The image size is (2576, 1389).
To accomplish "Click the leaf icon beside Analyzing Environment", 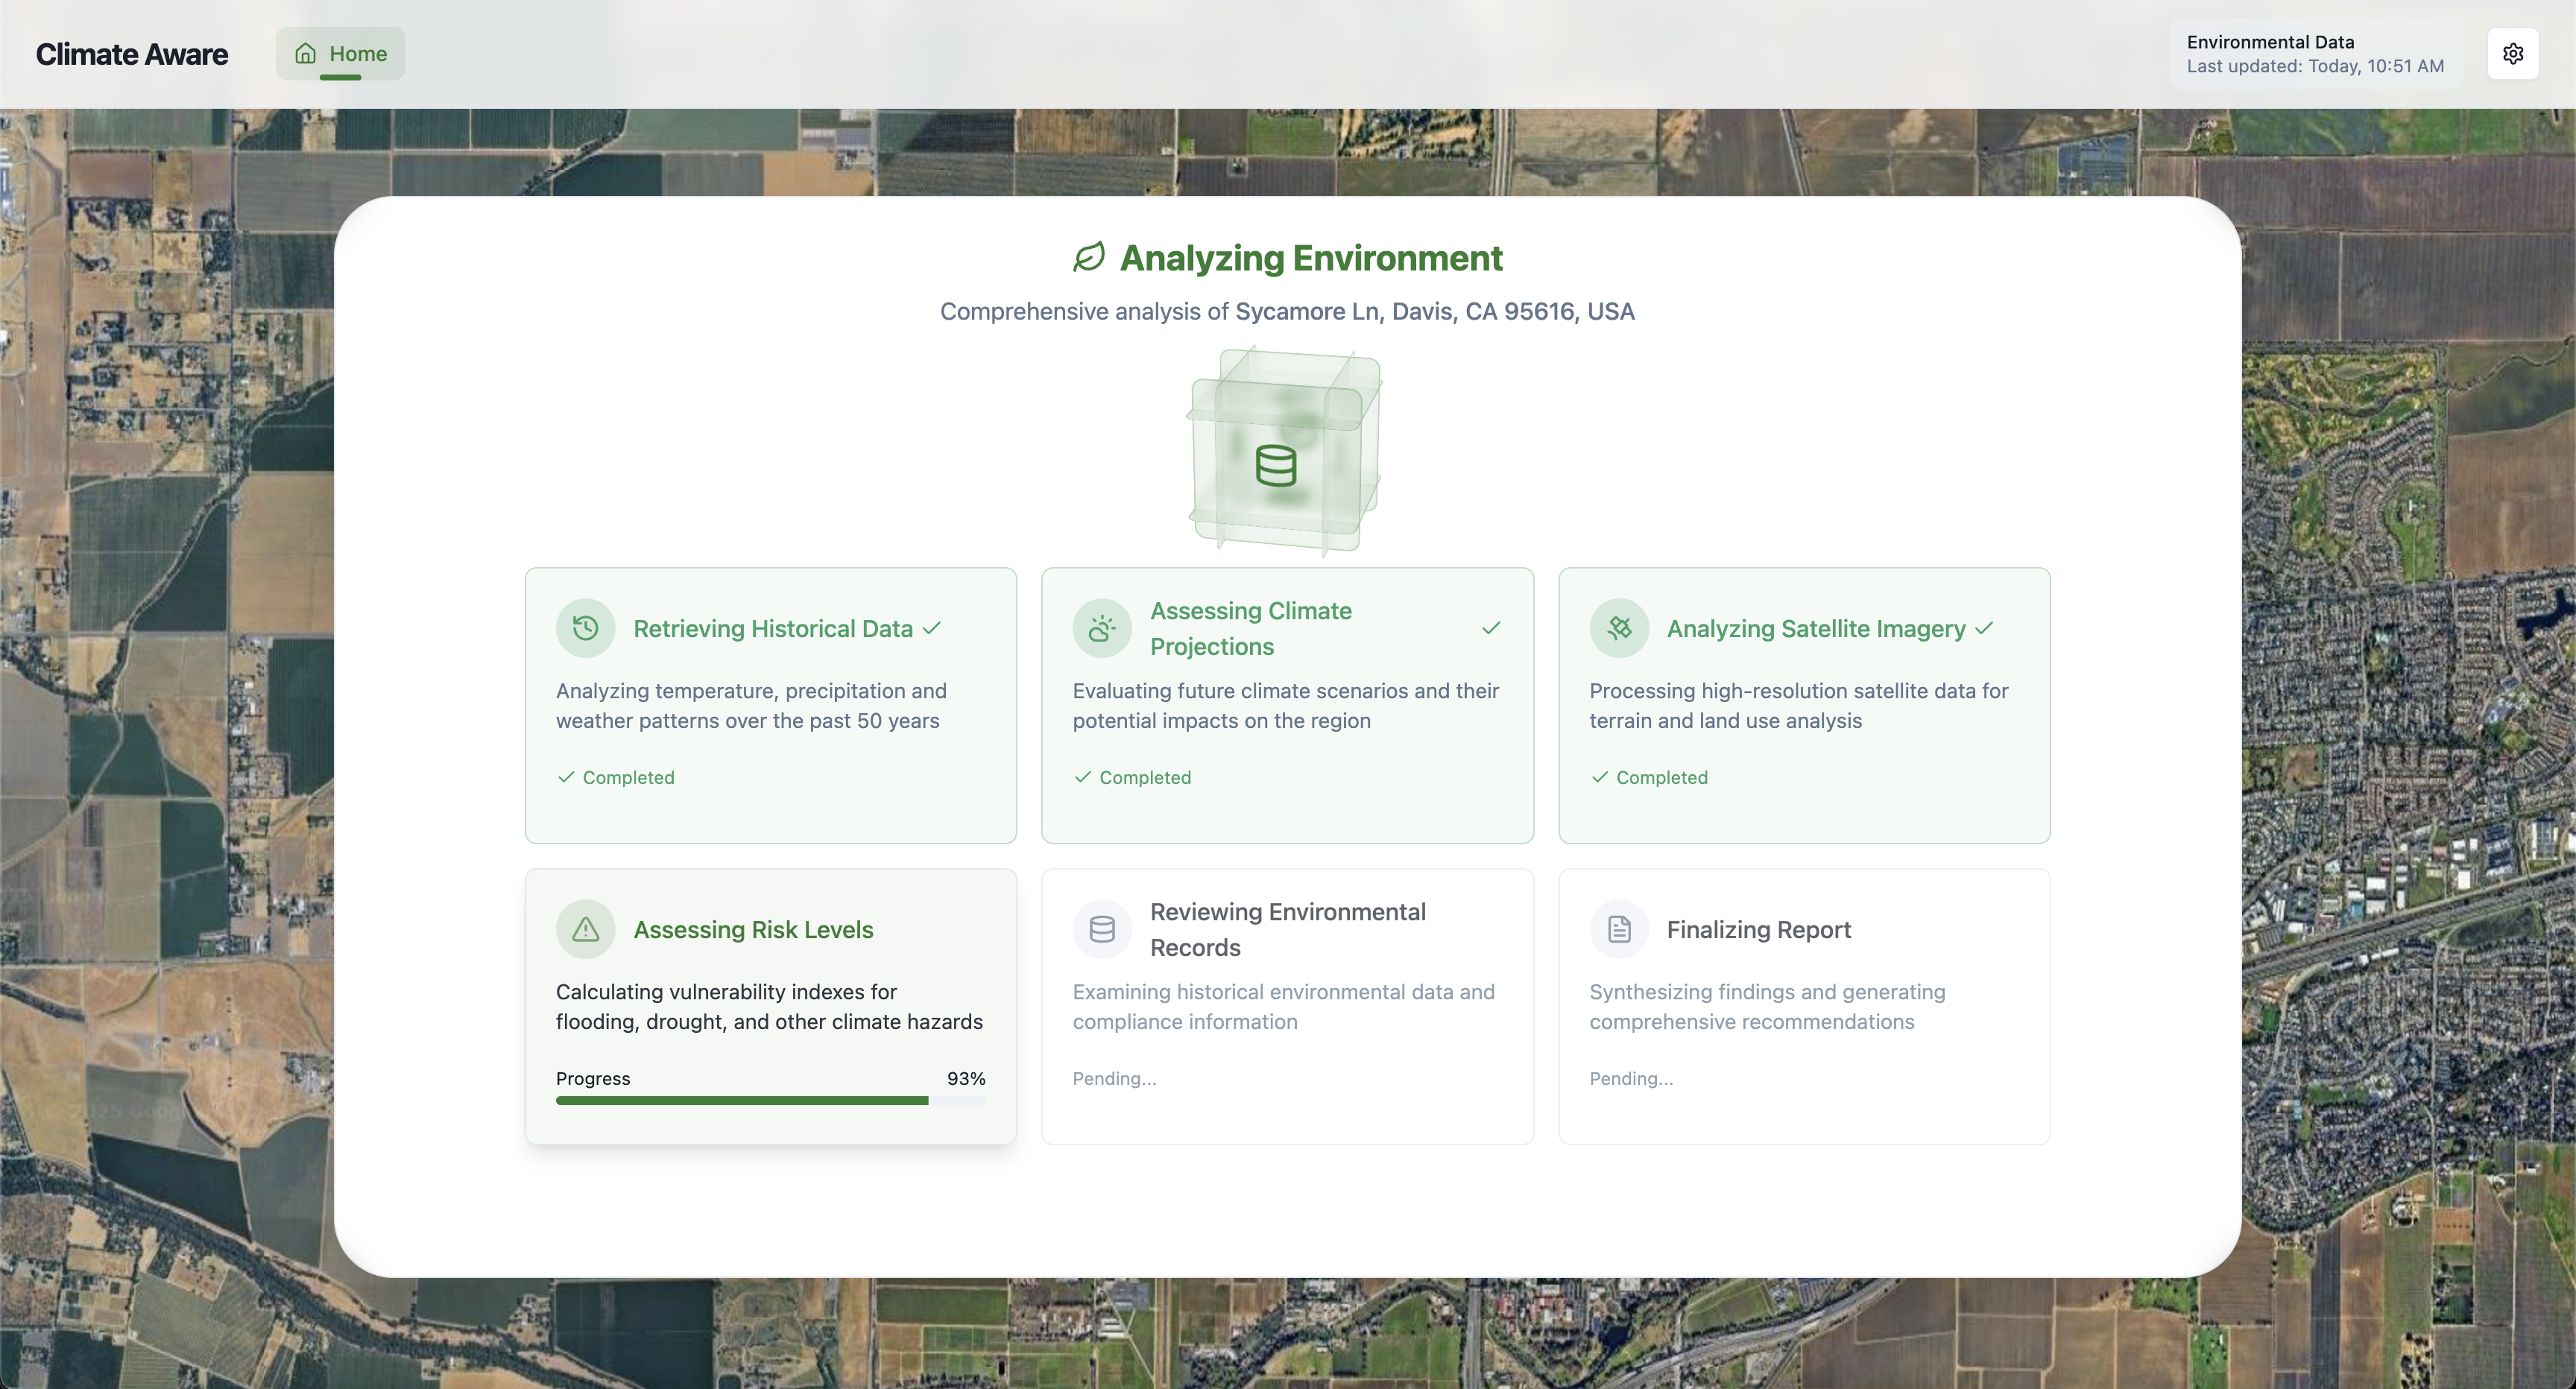I will 1088,257.
